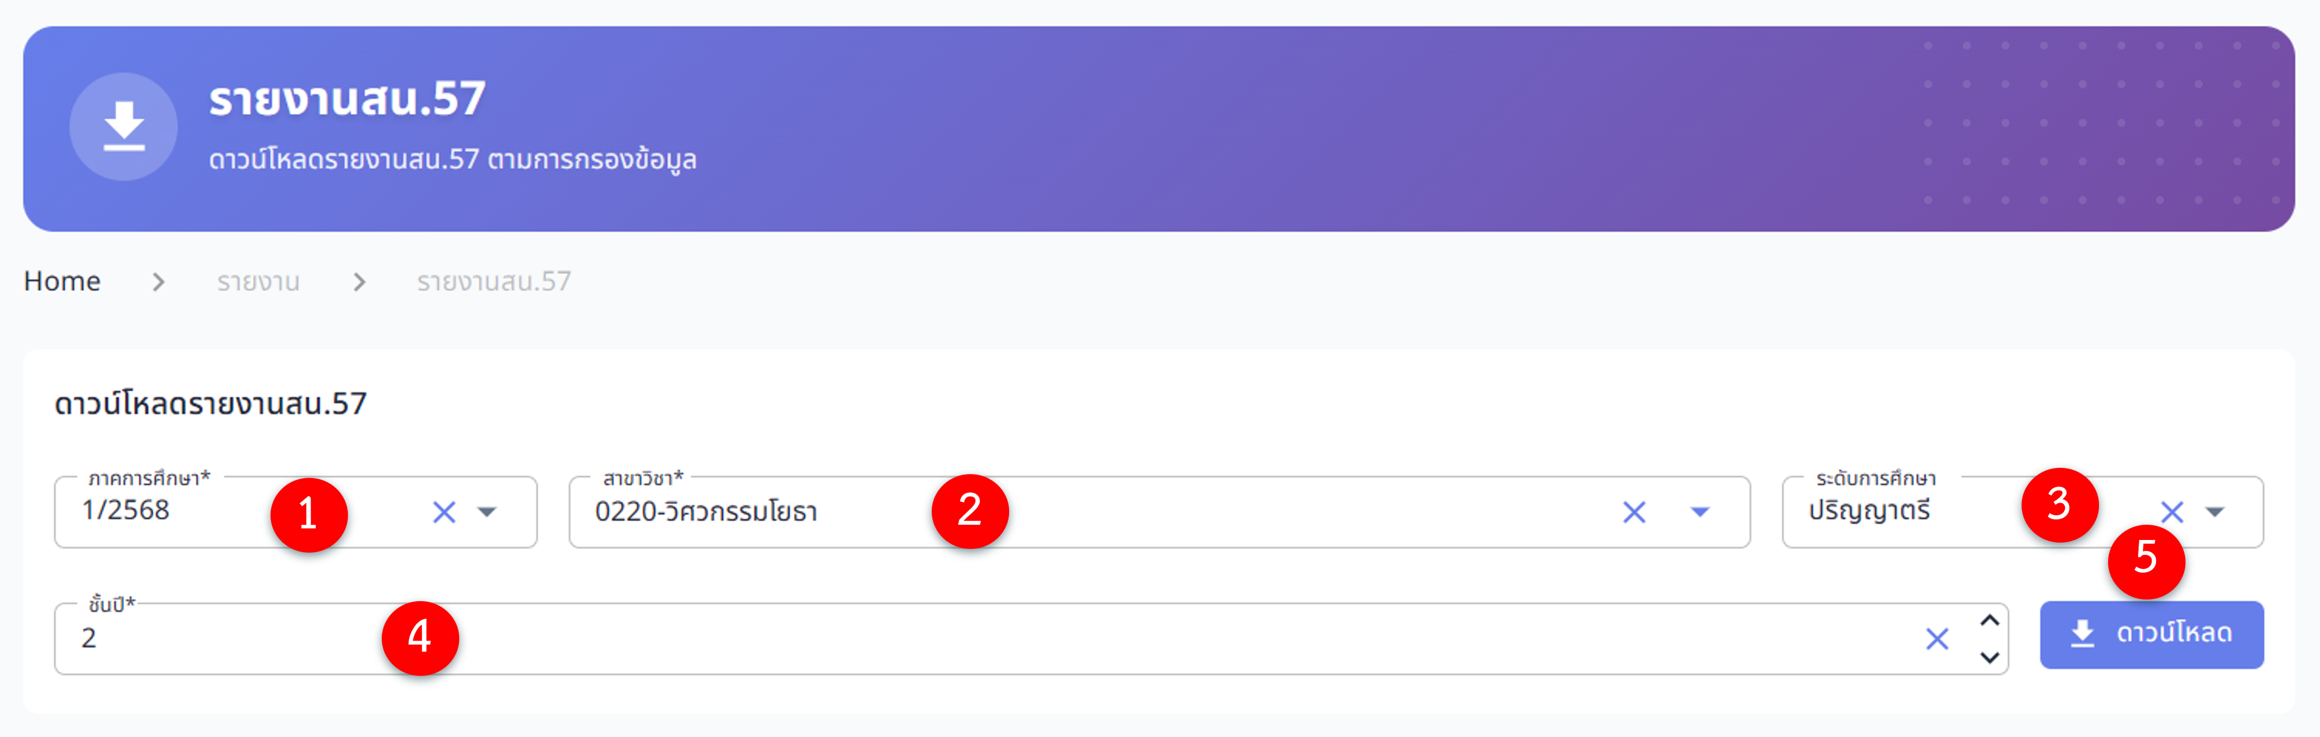Decrease ชั้นปี with the down arrow
Viewport: 2320px width, 737px height.
point(1989,658)
